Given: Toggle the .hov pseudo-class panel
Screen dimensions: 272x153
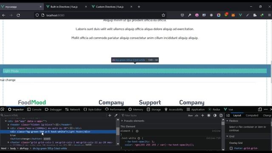Looking at the screenshot, I should 190,116.
